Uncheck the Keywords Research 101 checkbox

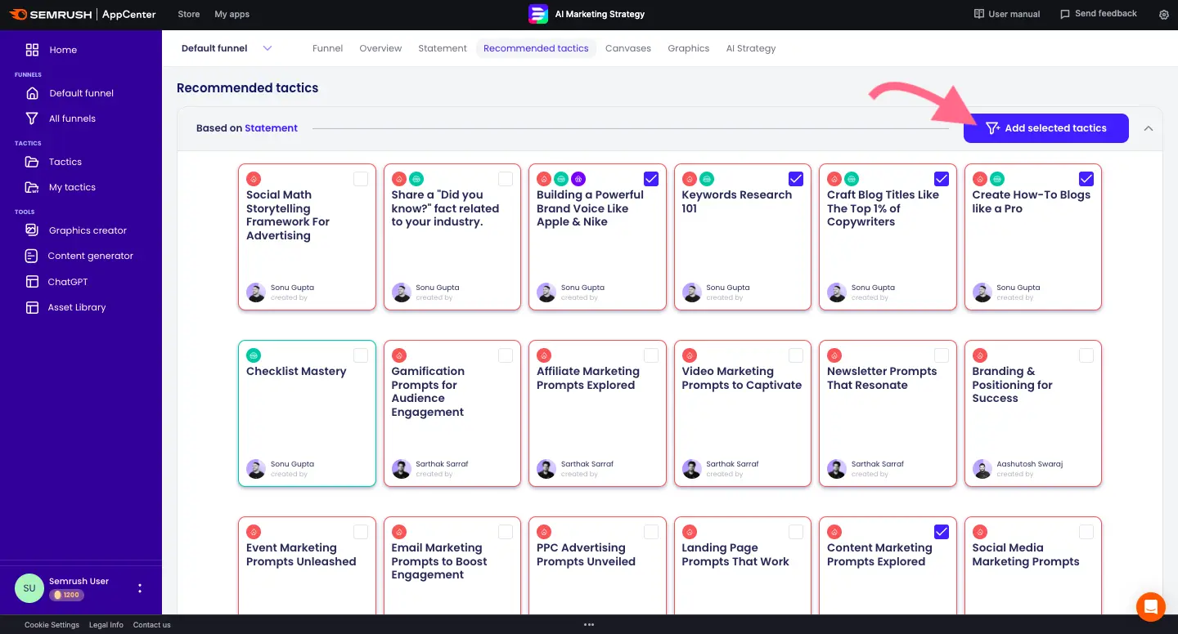(796, 179)
